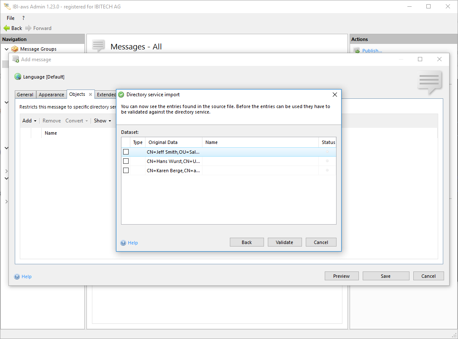Collapse the Message Groups tree node
This screenshot has height=339, width=458.
pos(6,49)
